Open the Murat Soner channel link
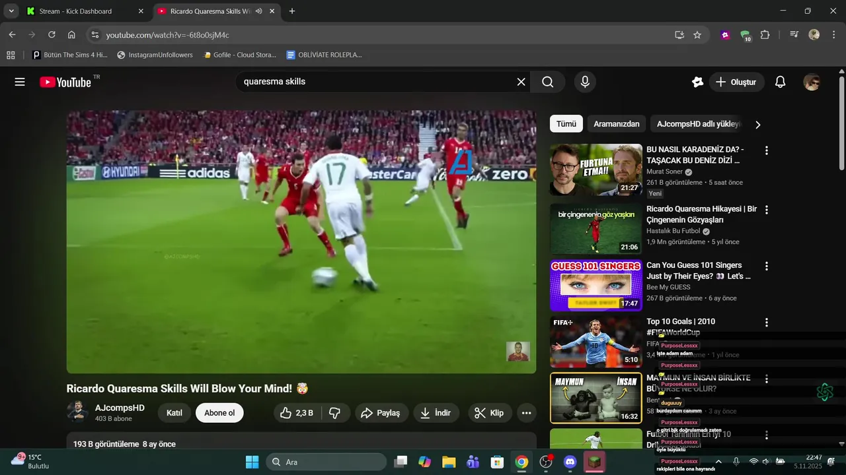The image size is (846, 475). click(665, 172)
